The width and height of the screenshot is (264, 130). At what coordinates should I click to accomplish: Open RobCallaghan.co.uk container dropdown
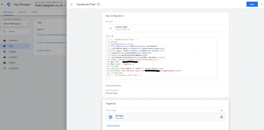[50, 5]
